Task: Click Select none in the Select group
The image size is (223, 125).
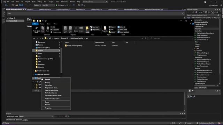Action: pos(122,30)
